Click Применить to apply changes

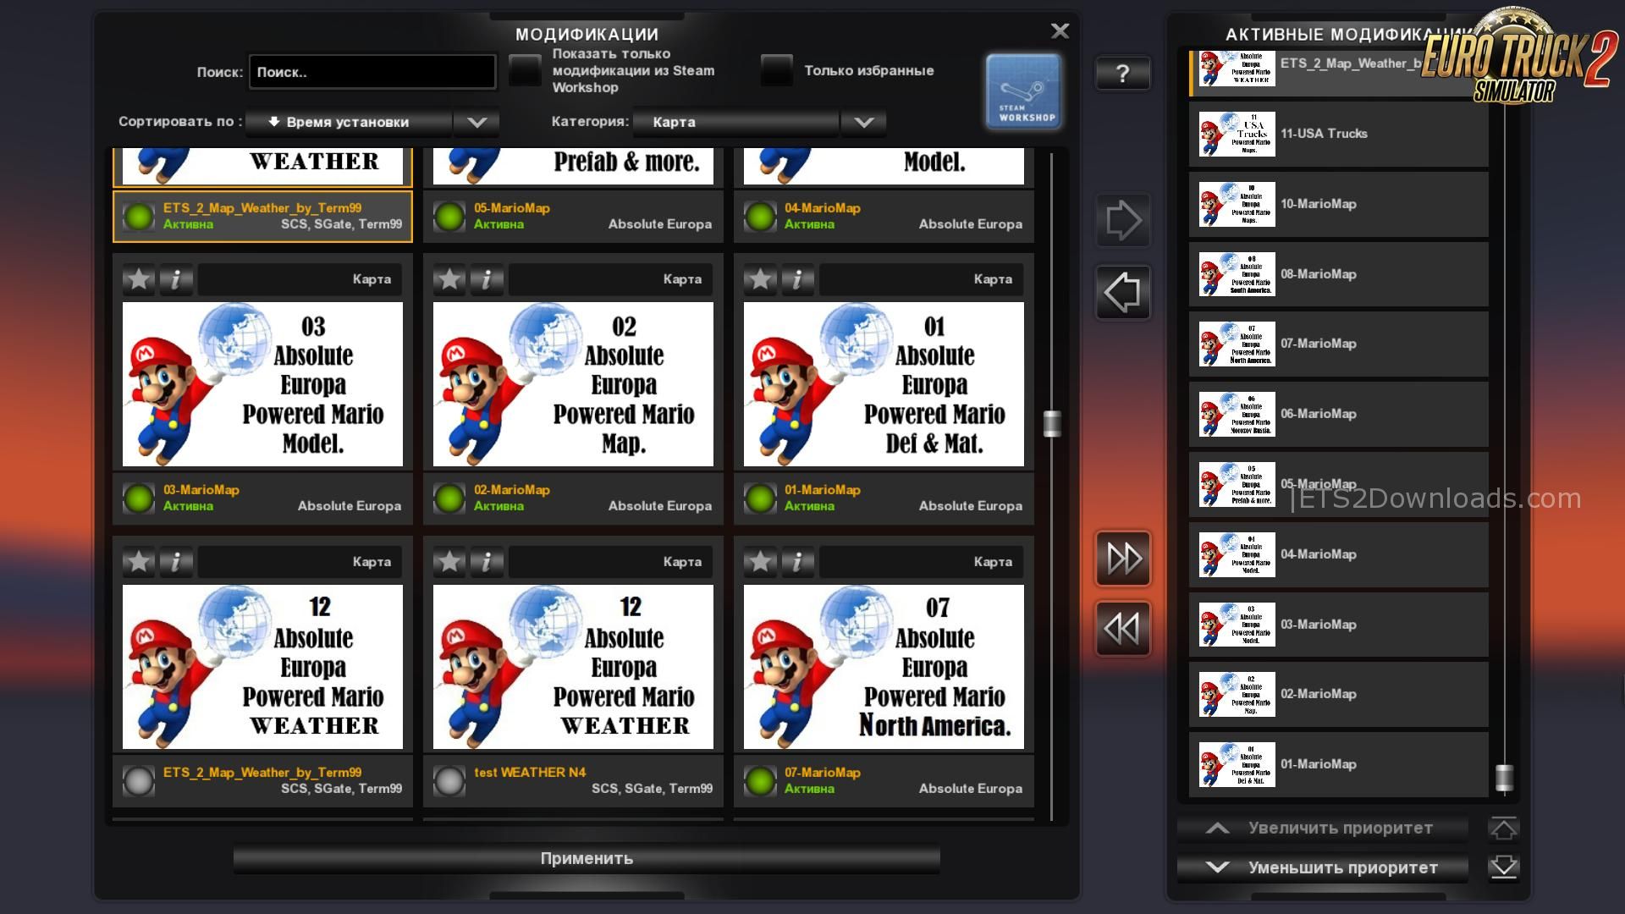coord(587,858)
